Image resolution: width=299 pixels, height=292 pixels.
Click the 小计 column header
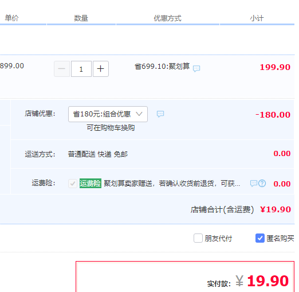coord(257,18)
